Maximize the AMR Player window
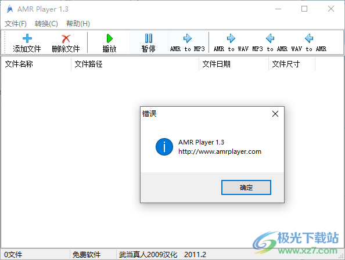 pyautogui.click(x=304, y=9)
